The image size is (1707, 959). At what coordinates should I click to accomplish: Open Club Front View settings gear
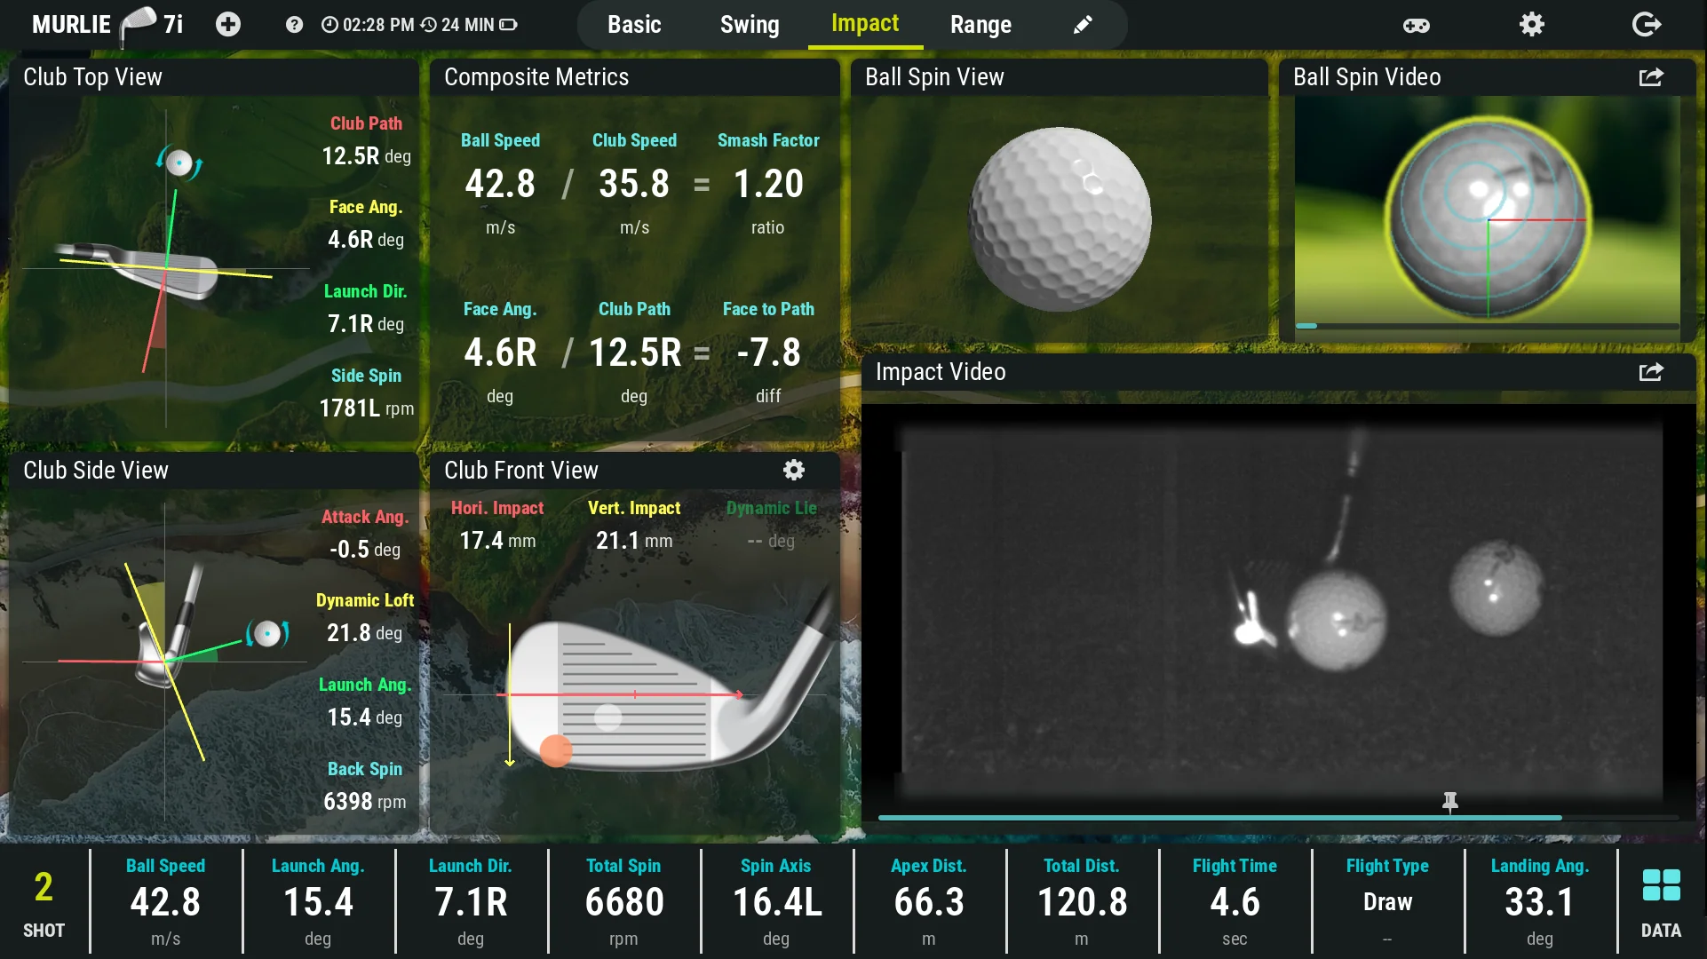794,470
